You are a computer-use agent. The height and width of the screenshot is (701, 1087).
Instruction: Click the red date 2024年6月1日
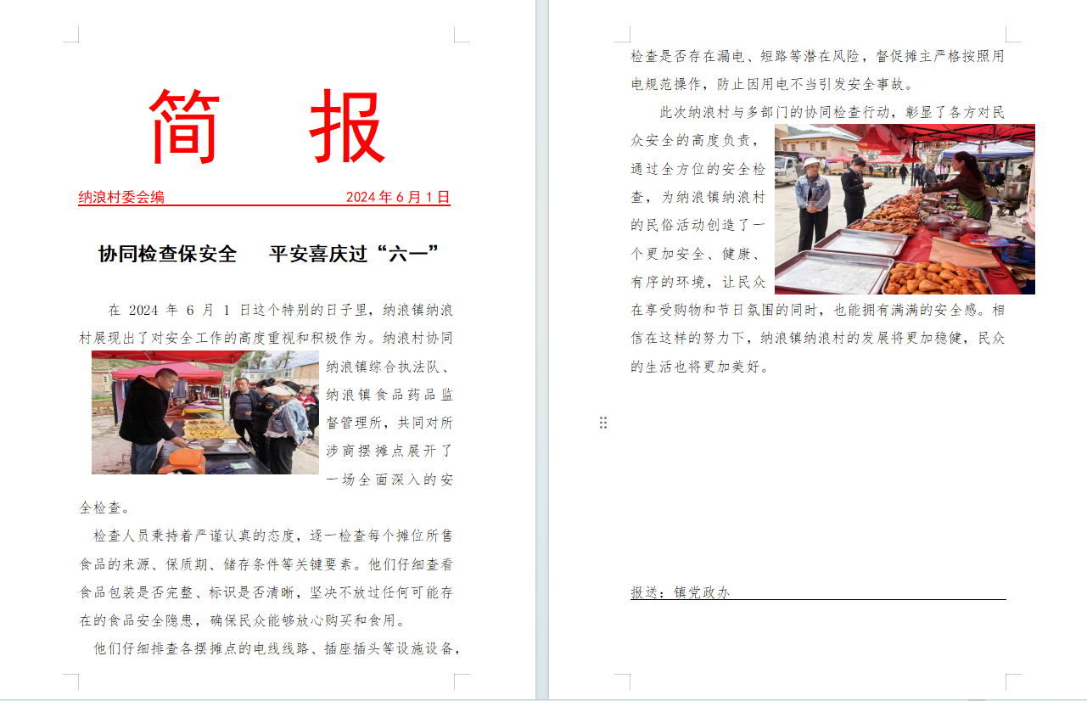[x=397, y=197]
